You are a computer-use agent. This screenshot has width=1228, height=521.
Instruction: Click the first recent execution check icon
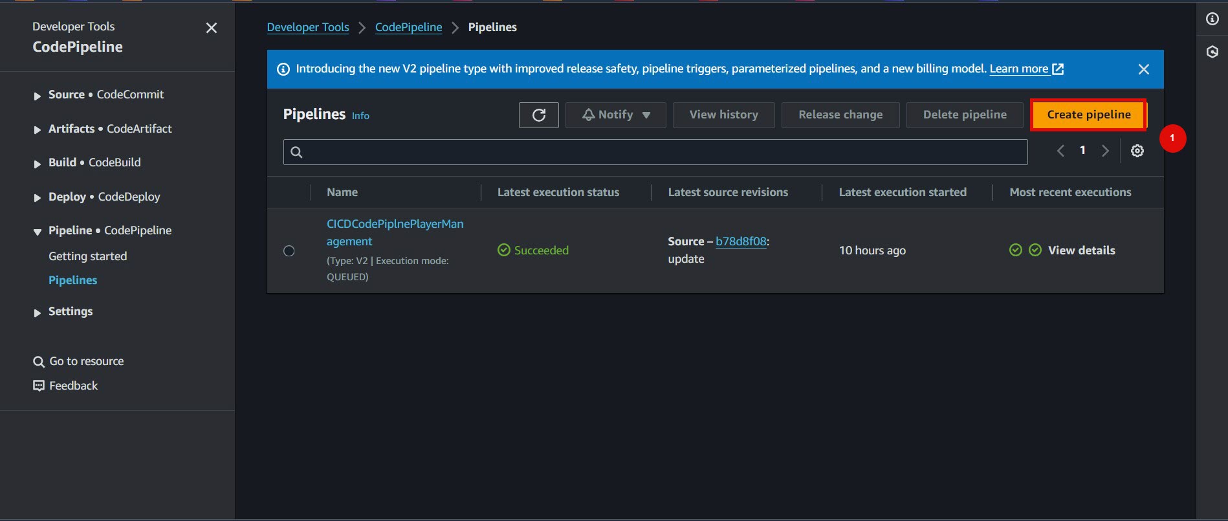(1016, 250)
